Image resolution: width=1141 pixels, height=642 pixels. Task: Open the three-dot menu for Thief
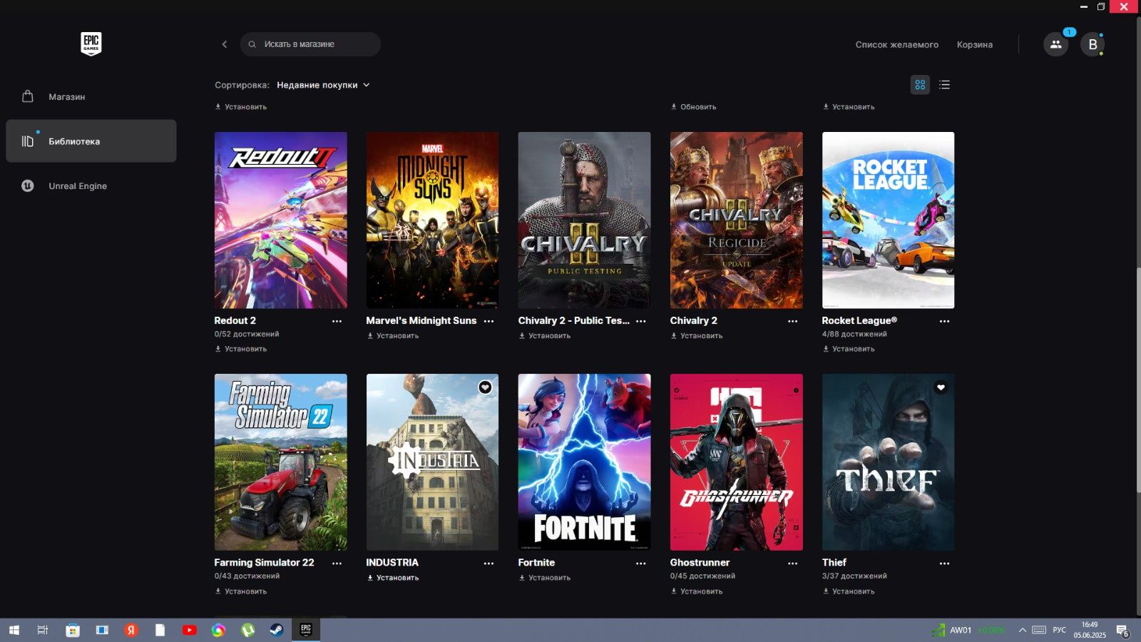pyautogui.click(x=944, y=563)
